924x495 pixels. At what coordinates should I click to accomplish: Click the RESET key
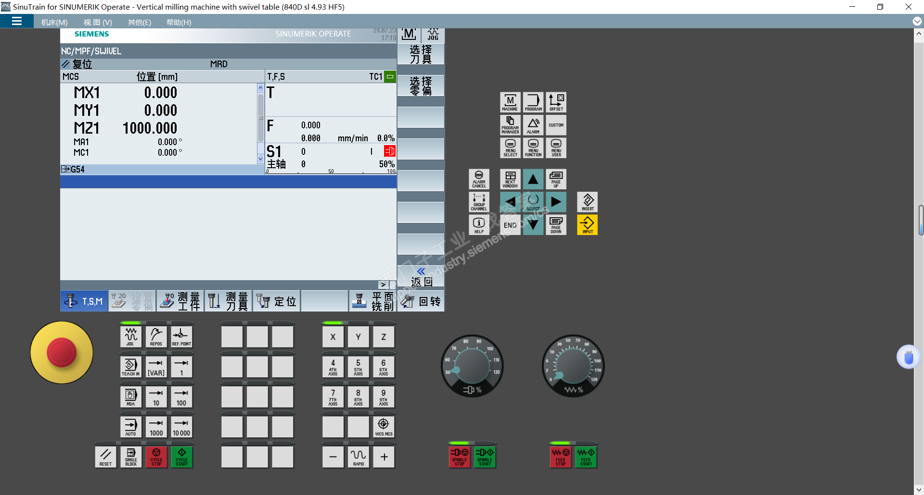point(105,457)
